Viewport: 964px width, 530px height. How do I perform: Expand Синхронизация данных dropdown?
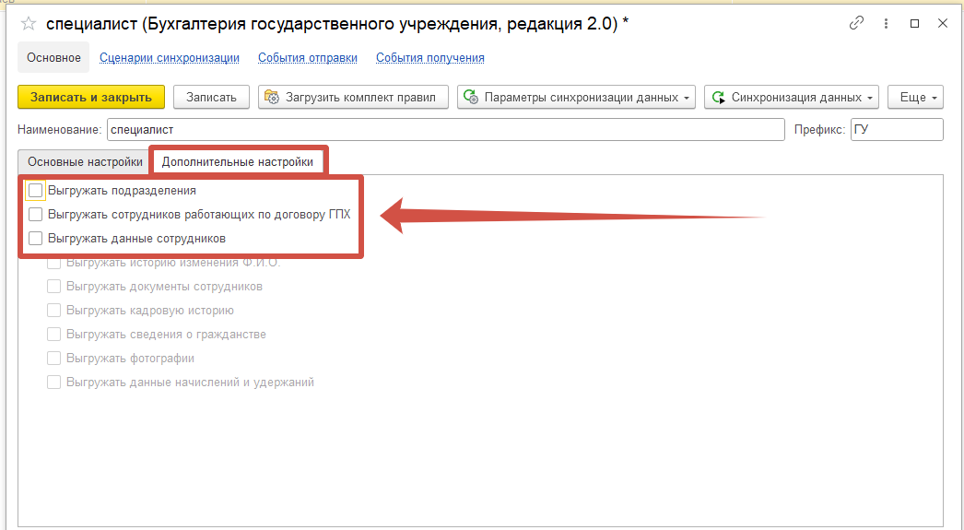click(x=869, y=98)
